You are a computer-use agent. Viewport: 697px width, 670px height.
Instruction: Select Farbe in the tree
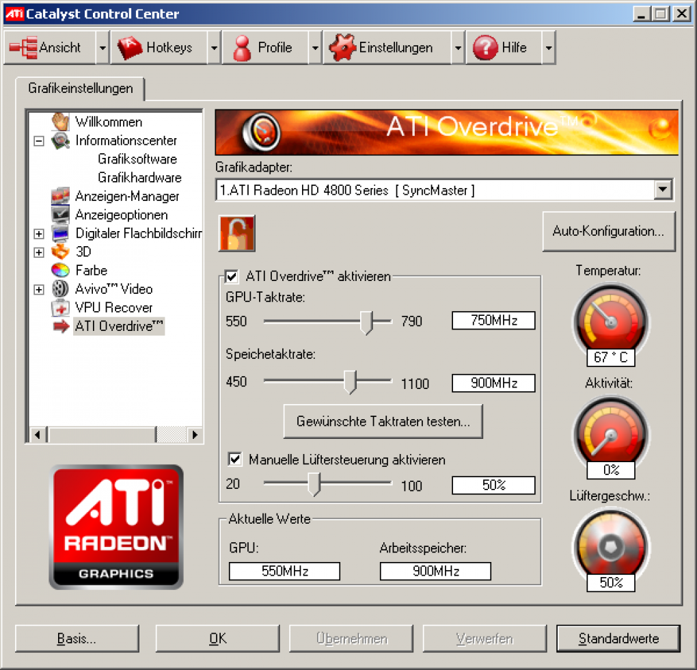point(91,270)
